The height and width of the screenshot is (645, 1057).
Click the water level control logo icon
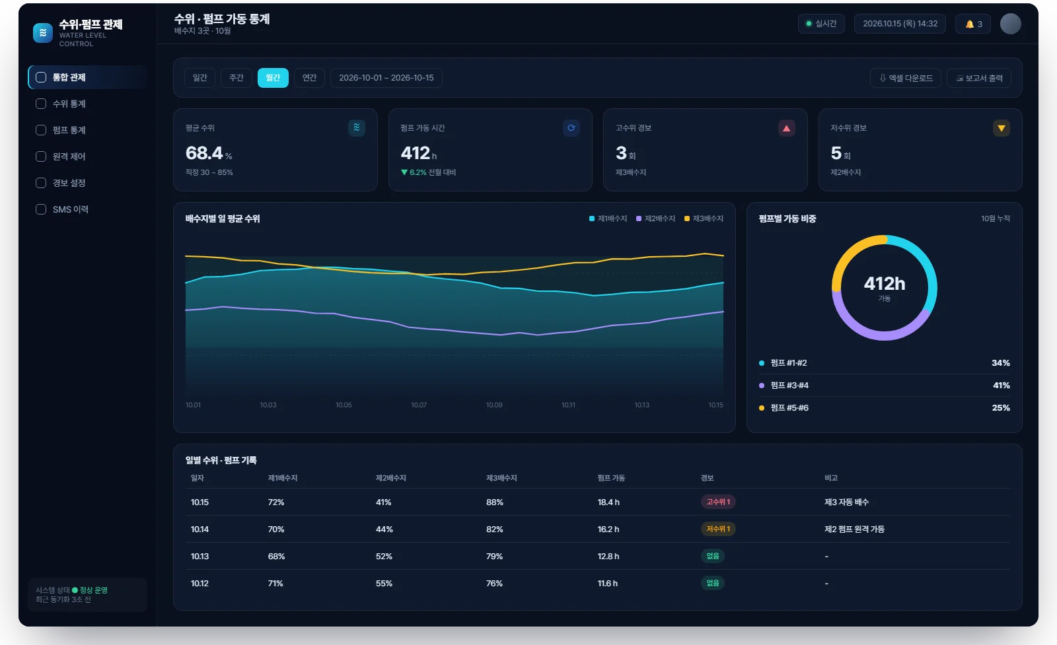43,33
